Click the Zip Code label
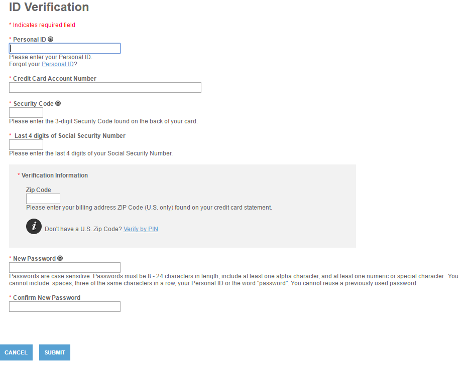465x367 pixels. 39,190
